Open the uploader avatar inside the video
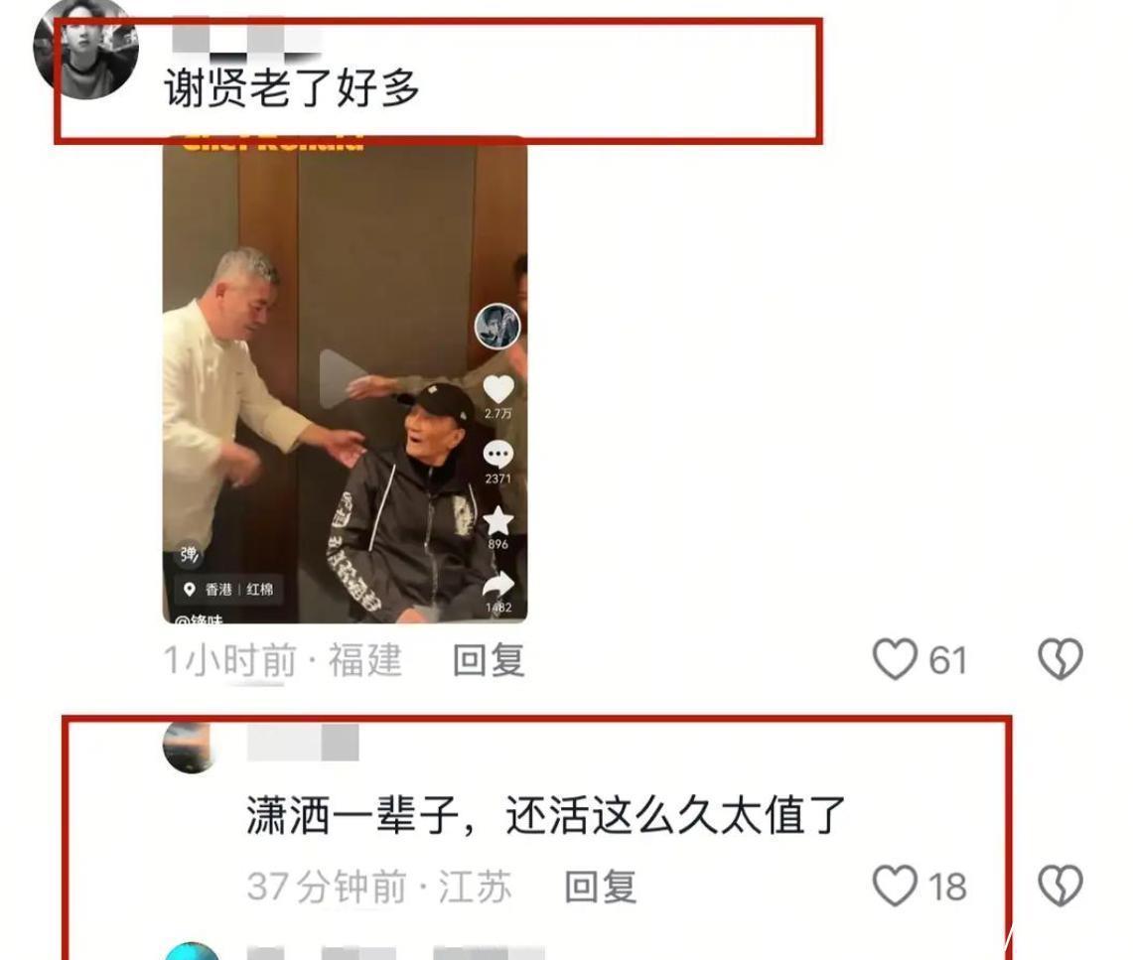 497,327
